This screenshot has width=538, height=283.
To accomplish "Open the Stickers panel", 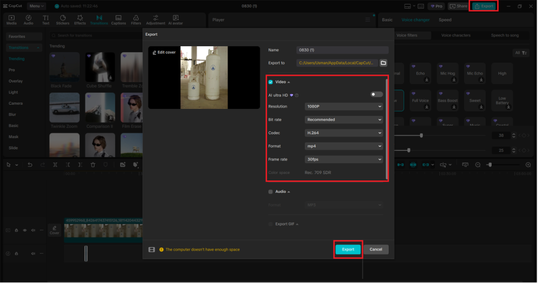I will point(63,20).
